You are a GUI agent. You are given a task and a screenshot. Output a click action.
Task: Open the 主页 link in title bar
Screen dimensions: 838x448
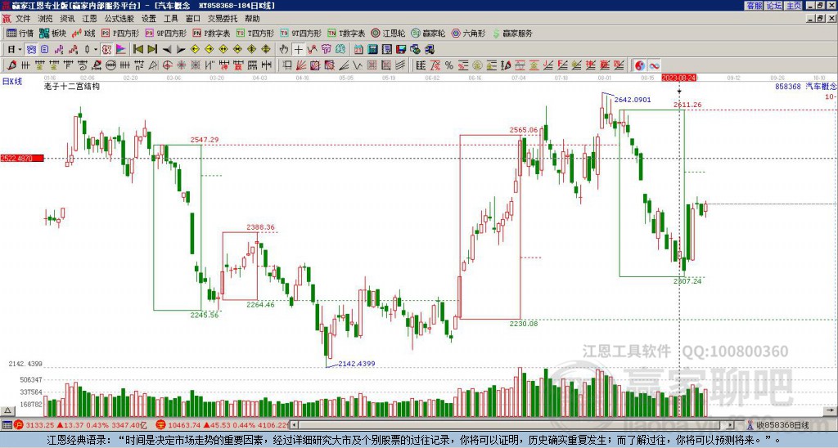tap(793, 6)
